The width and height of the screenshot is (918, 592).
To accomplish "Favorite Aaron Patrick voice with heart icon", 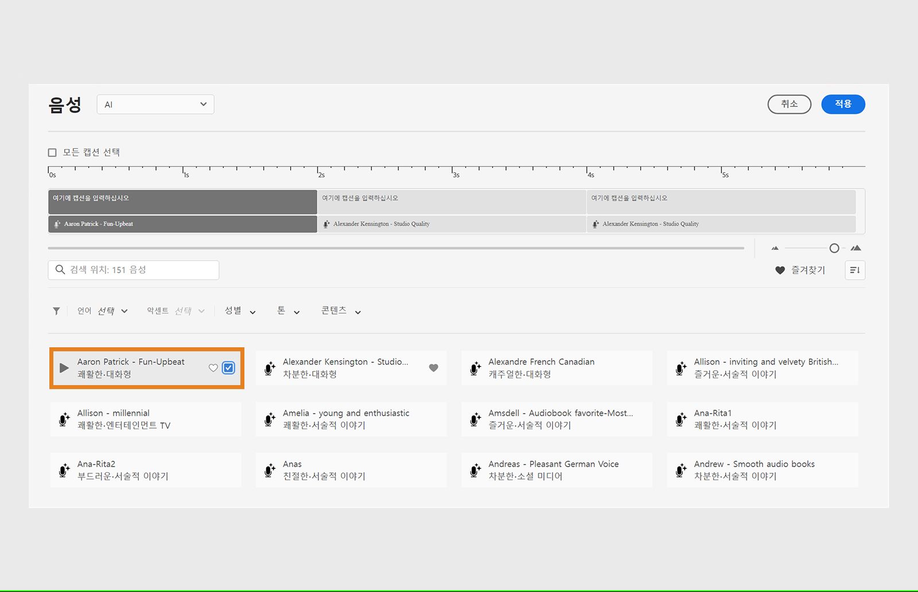I will pos(213,368).
